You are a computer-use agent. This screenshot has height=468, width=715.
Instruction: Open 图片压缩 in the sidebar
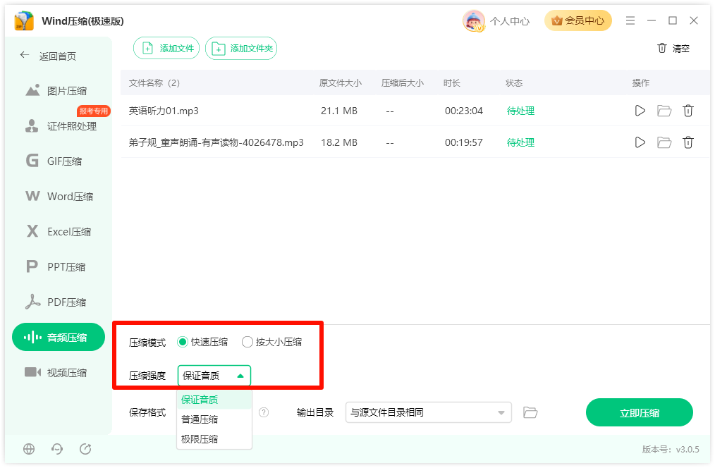click(59, 91)
